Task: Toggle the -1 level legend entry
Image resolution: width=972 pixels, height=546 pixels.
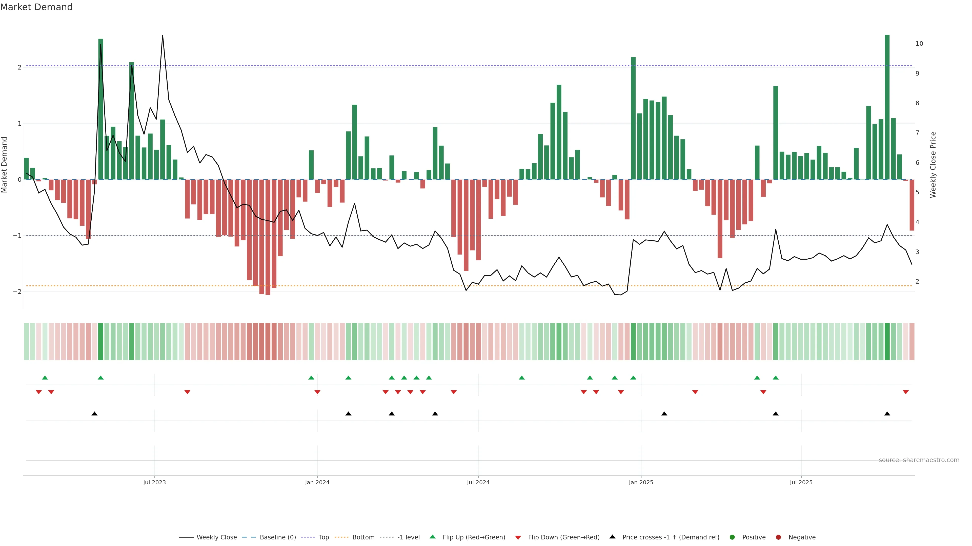Action: coord(408,537)
